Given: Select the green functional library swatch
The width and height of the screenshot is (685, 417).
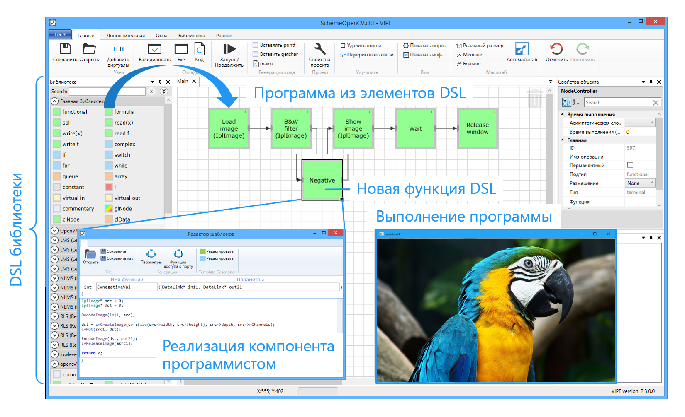Looking at the screenshot, I should coord(57,112).
